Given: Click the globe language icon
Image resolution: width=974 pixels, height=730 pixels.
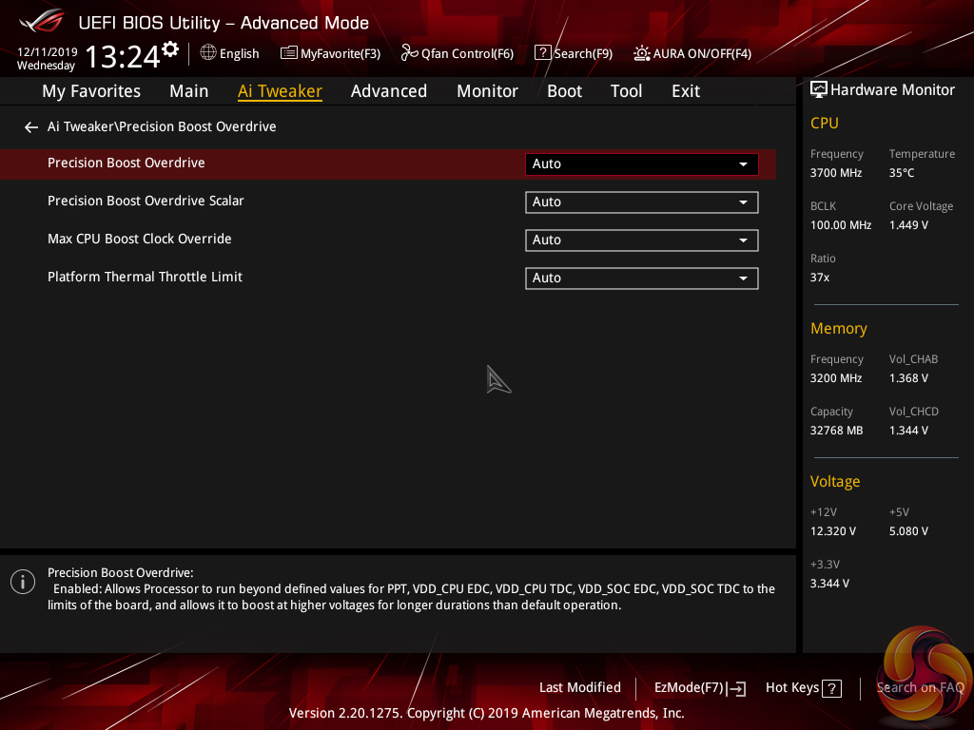Looking at the screenshot, I should (x=208, y=53).
